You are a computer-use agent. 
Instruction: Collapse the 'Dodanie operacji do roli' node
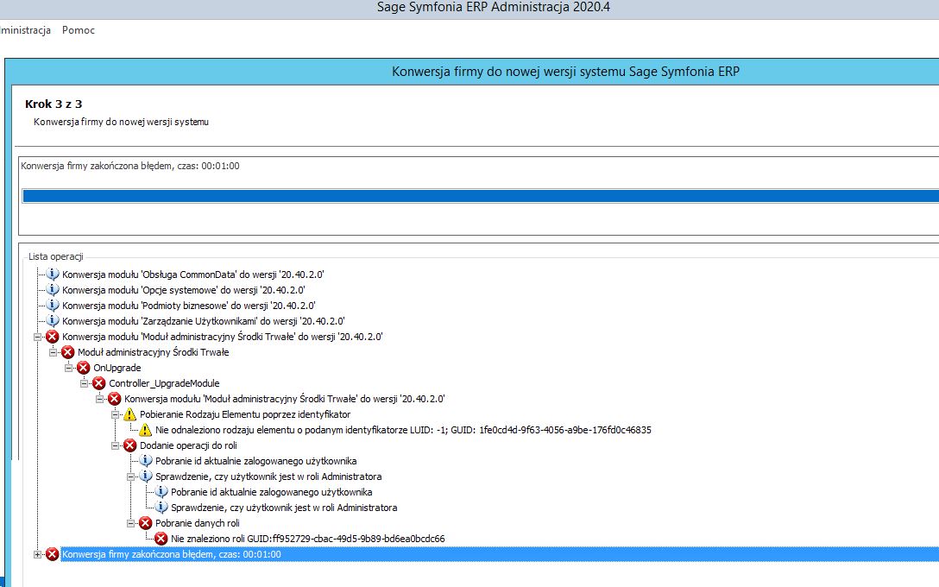tap(115, 445)
